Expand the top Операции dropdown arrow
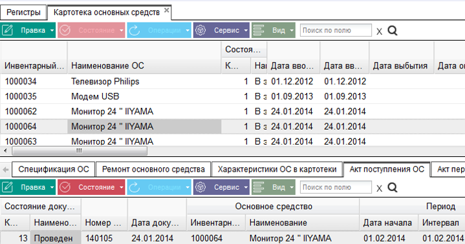 pos(188,30)
